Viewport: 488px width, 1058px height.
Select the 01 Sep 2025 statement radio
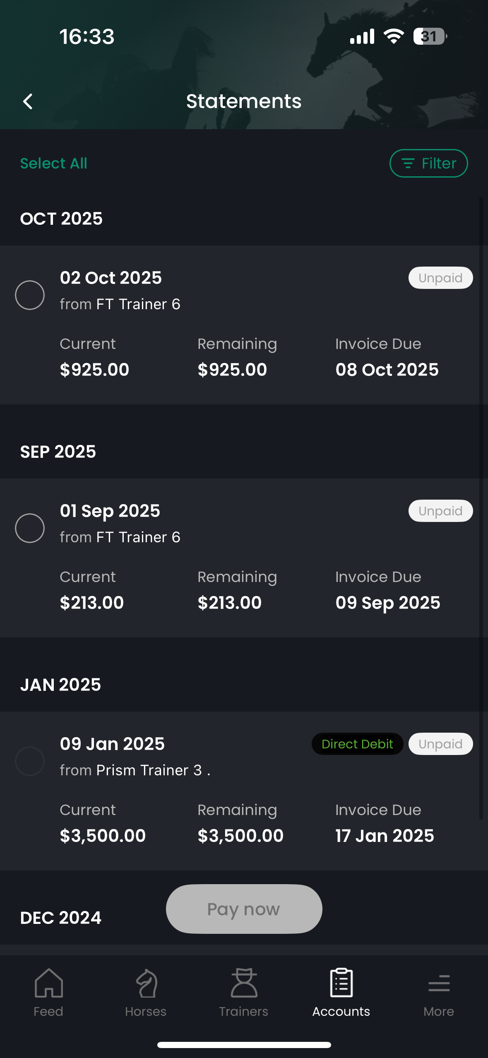[30, 528]
